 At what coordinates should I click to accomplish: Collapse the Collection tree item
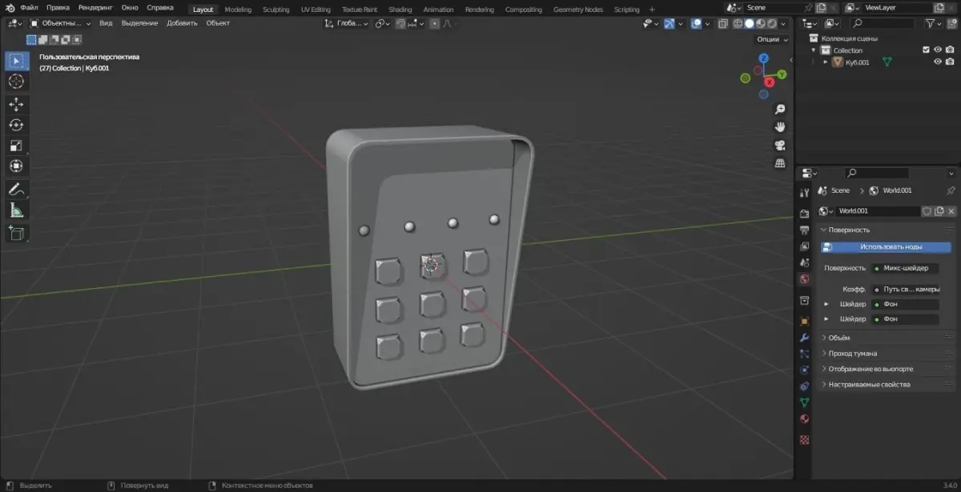pyautogui.click(x=814, y=50)
